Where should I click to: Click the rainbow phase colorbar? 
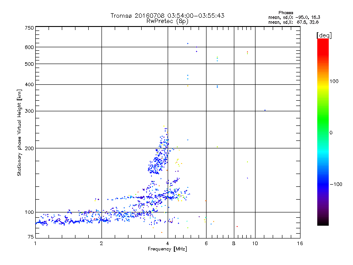point(323,132)
